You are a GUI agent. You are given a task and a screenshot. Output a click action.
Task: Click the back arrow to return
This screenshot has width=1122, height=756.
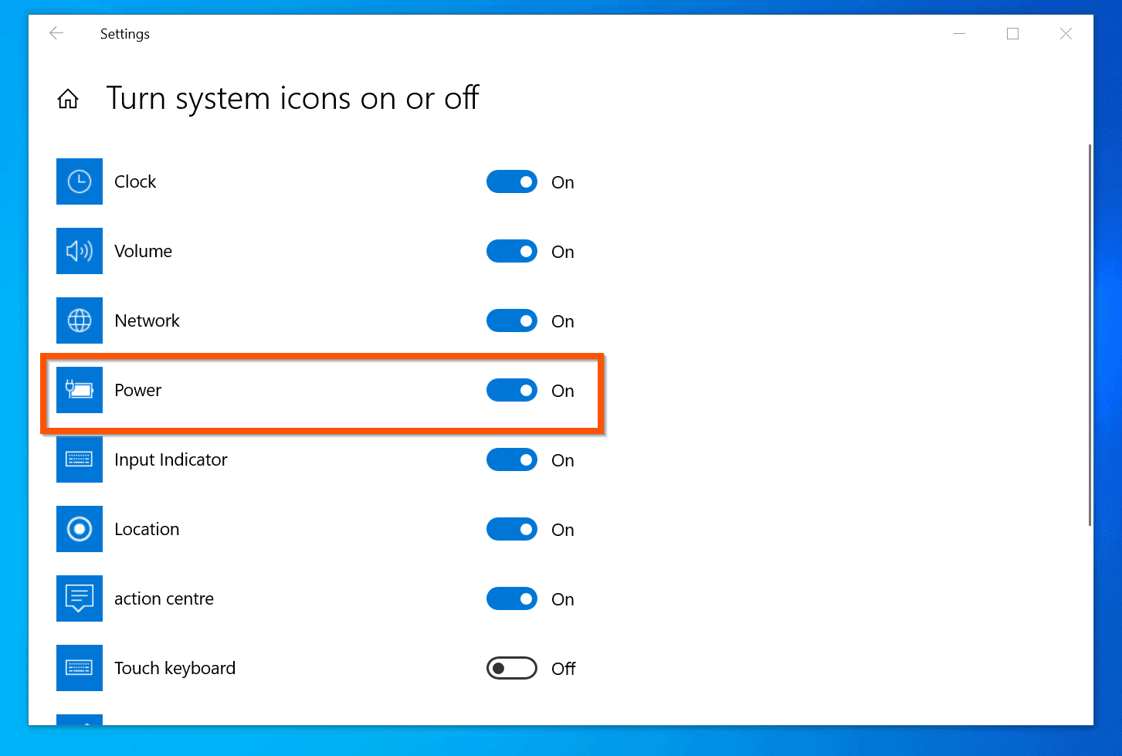pos(56,33)
